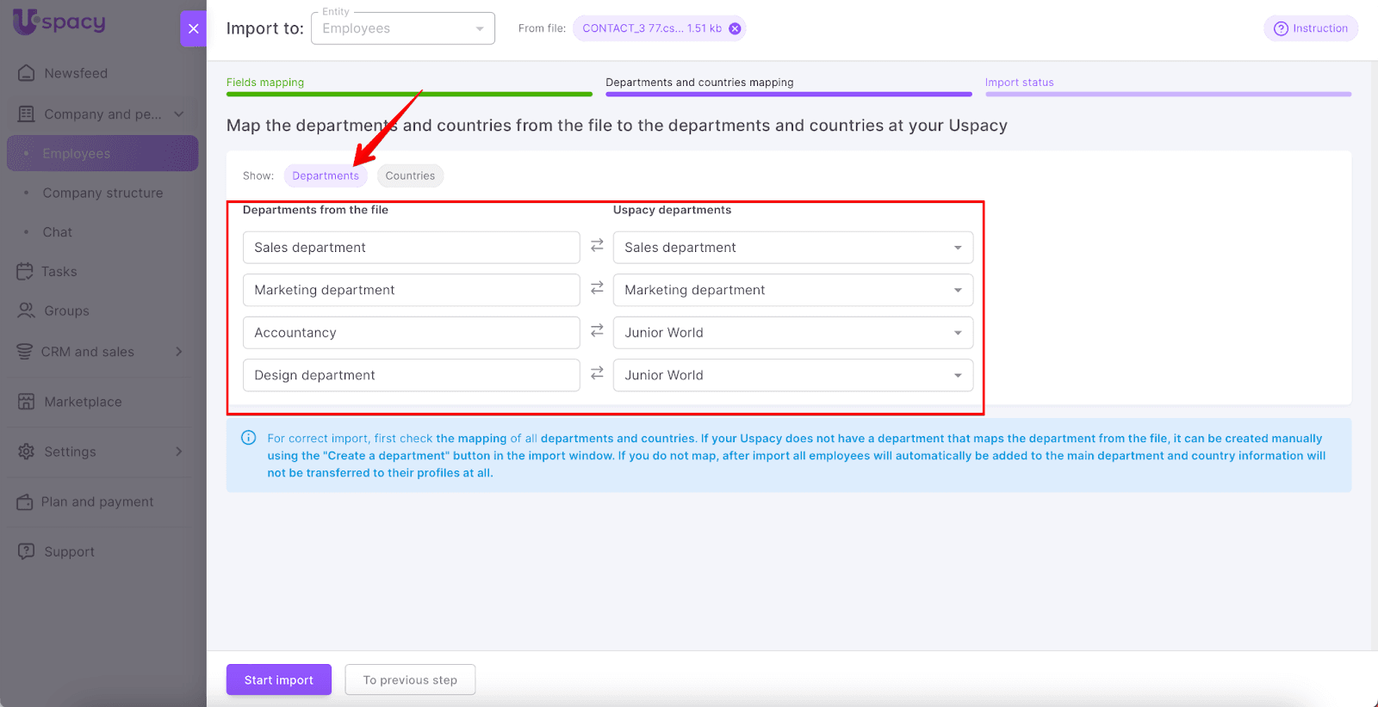Click the Company and people building icon
The height and width of the screenshot is (707, 1378).
tap(27, 114)
